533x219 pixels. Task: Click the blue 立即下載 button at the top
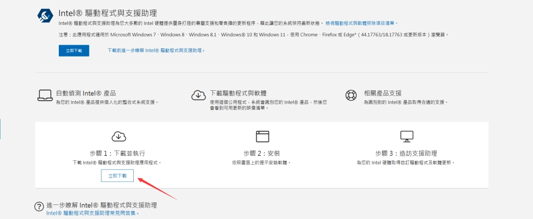(x=74, y=50)
